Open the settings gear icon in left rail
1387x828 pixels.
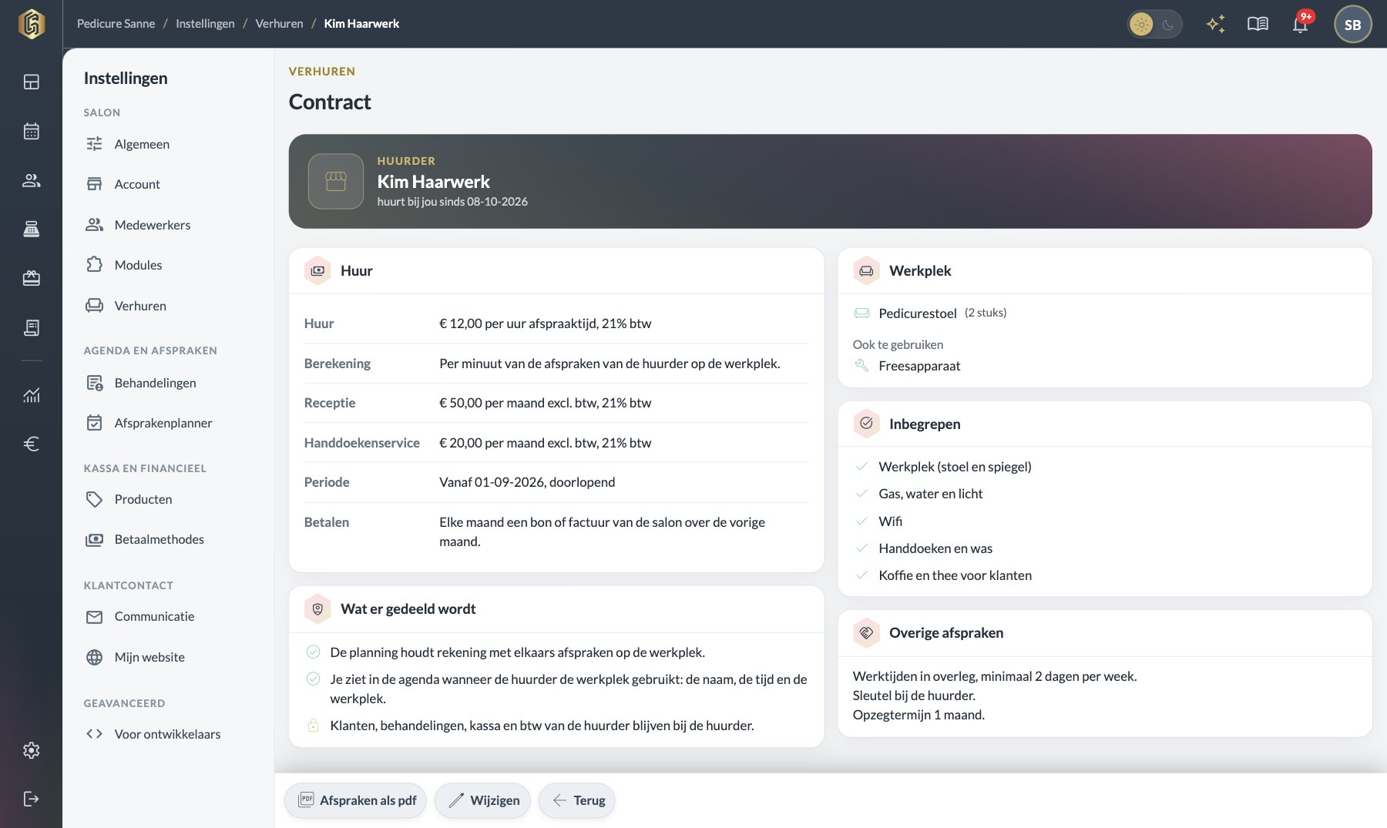tap(32, 750)
